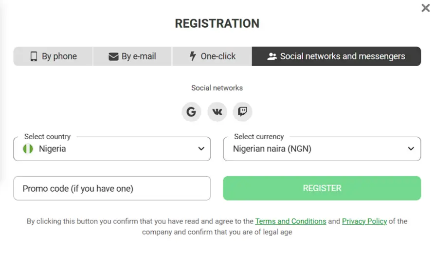Open the Privacy Policy link
The image size is (434, 255).
tap(364, 221)
